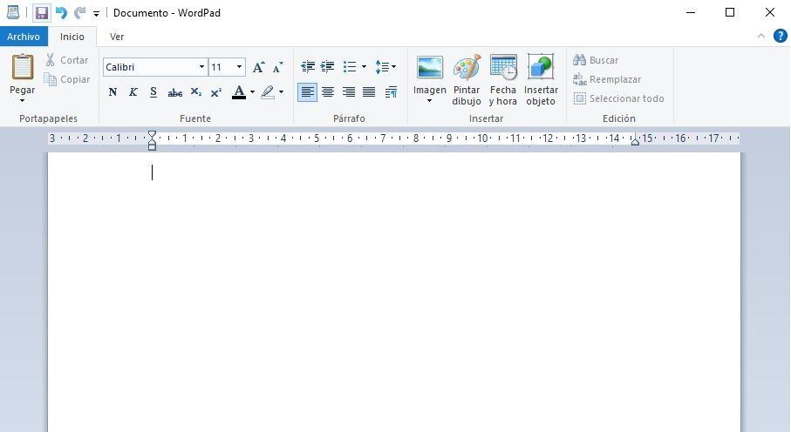Open the Pegar dropdown arrow

pos(22,100)
